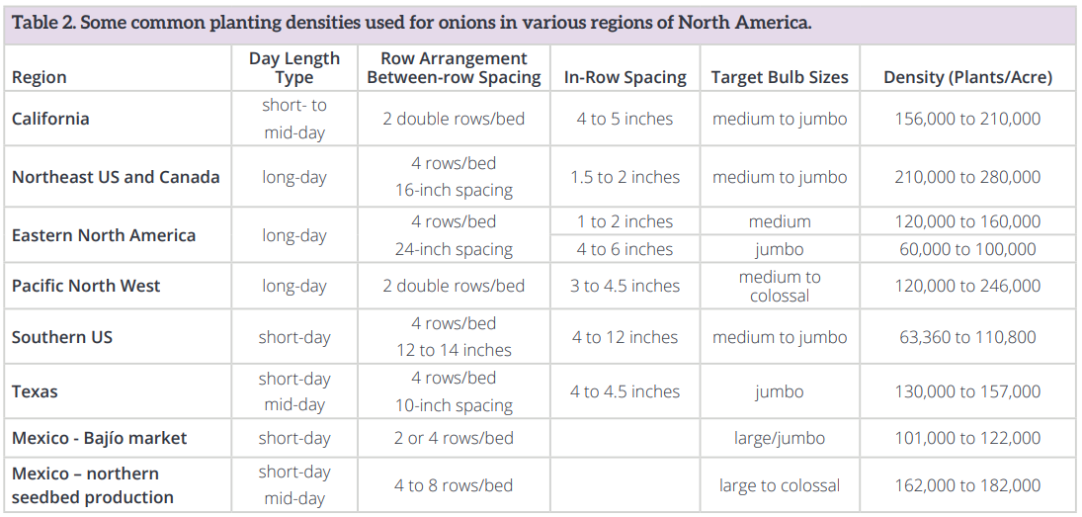This screenshot has height=517, width=1082.
Task: Select the medium to colossal bulb size
Action: (779, 286)
